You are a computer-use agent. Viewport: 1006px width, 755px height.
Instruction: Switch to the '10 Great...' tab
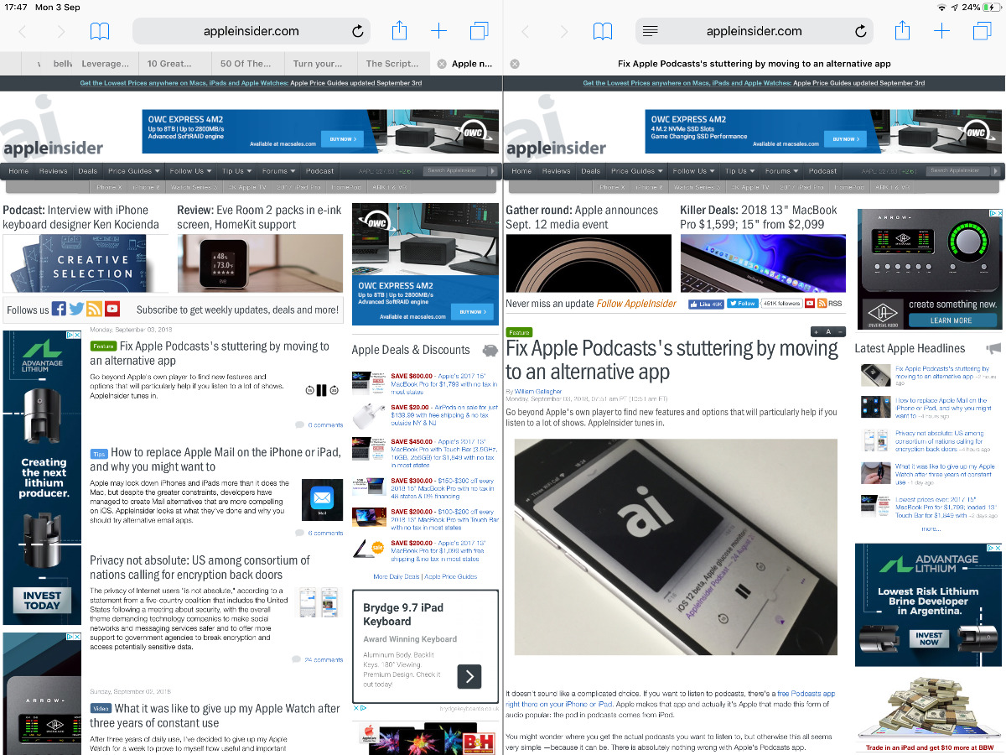pyautogui.click(x=175, y=64)
